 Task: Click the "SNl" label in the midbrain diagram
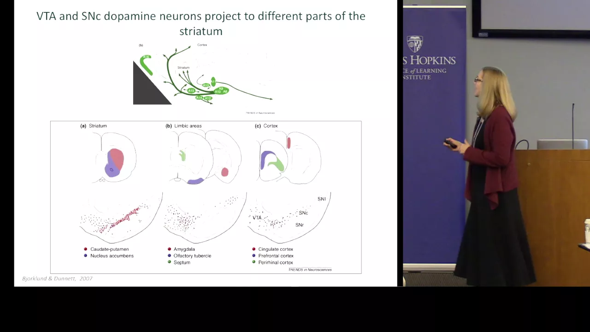(x=322, y=199)
